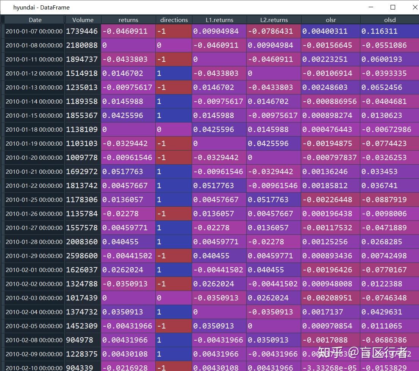Select the directions column header
The image size is (419, 371).
click(174, 20)
